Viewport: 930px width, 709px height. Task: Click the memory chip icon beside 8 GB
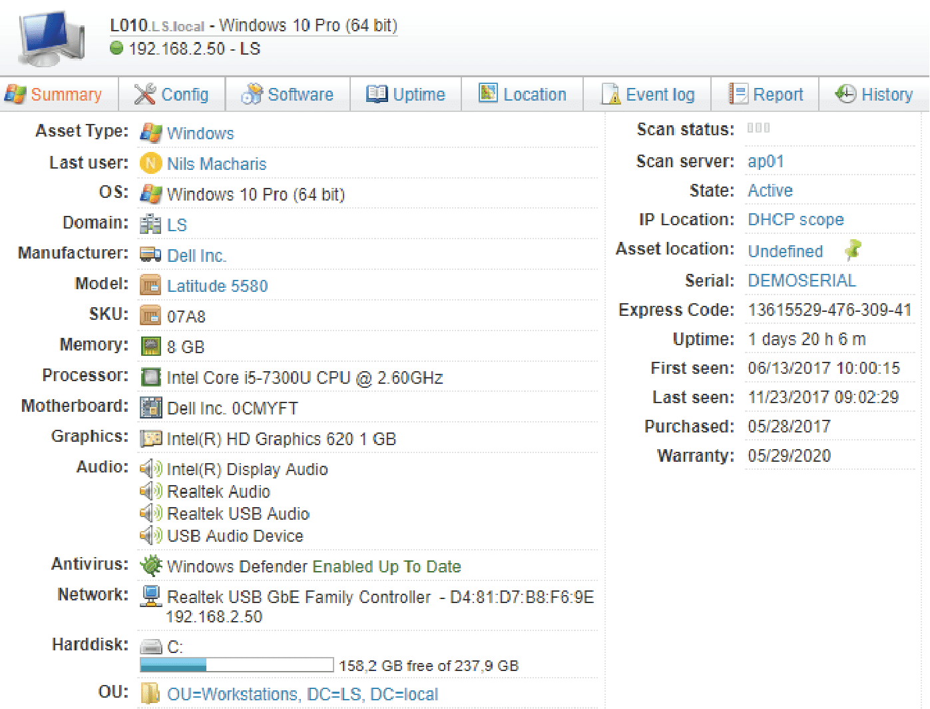coord(151,346)
